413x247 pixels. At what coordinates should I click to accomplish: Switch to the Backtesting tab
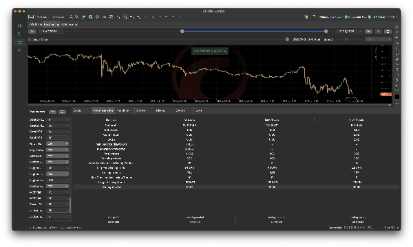(x=52, y=25)
